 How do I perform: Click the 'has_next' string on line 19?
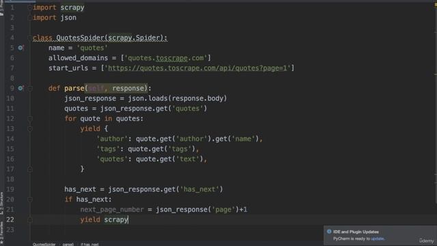199,189
